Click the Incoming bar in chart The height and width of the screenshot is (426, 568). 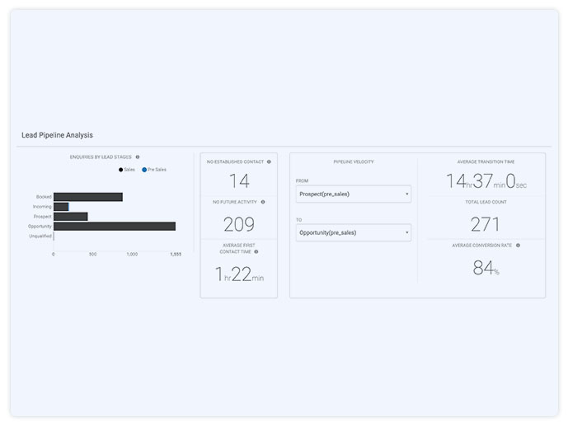(x=61, y=207)
